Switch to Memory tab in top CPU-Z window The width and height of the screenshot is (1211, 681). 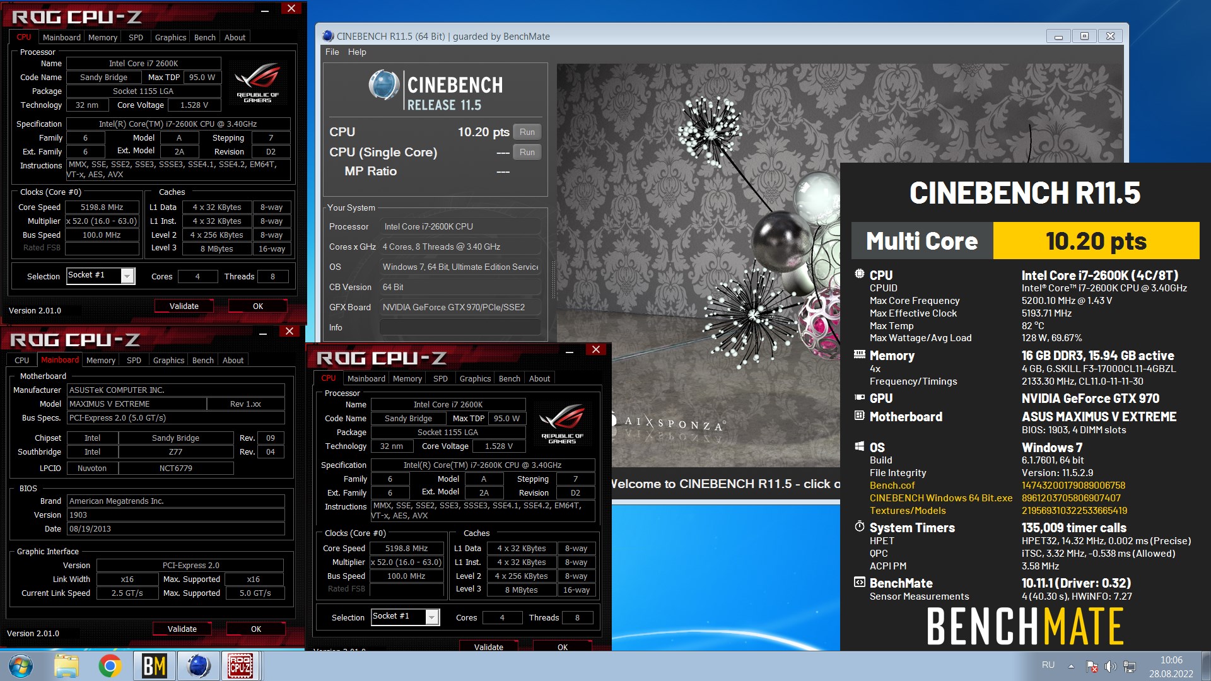tap(103, 37)
